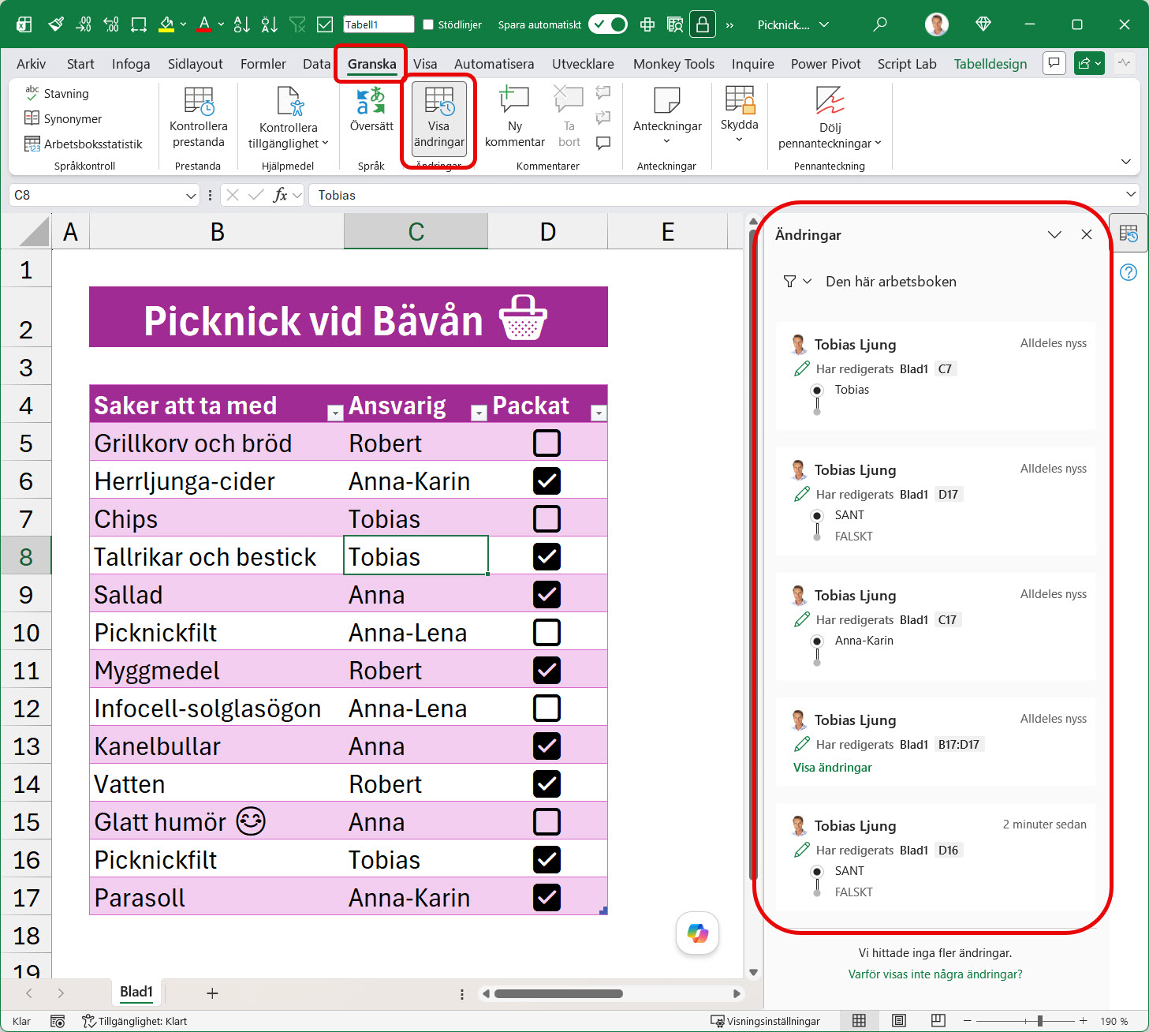Click the comments speech bubble button near Tabelldesign
The image size is (1149, 1032).
tap(1054, 63)
